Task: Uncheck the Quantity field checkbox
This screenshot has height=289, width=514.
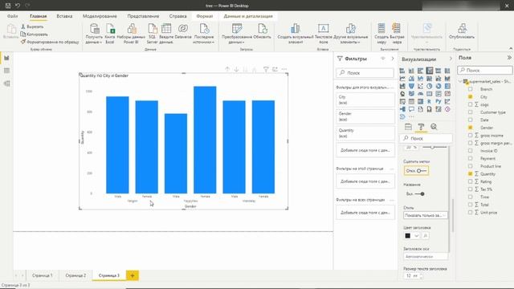Action: click(471, 173)
